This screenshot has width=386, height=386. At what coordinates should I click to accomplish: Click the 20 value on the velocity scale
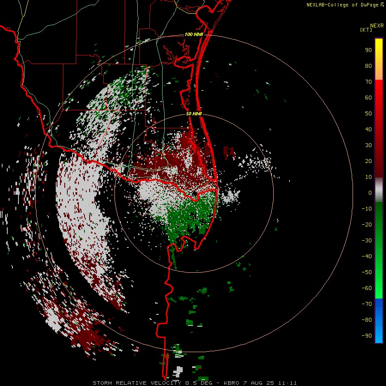pos(368,161)
